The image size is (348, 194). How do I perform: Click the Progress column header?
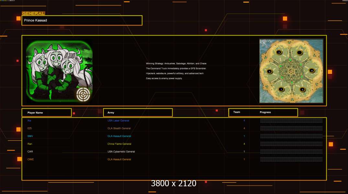click(265, 112)
